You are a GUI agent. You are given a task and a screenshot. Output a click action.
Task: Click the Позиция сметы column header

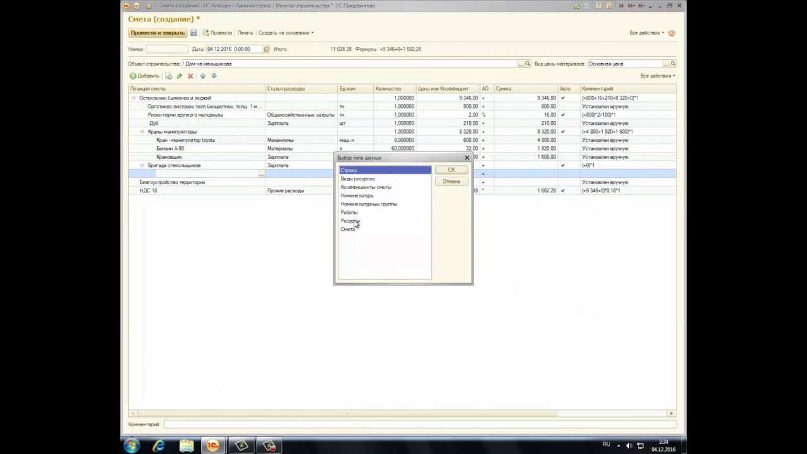(x=197, y=89)
